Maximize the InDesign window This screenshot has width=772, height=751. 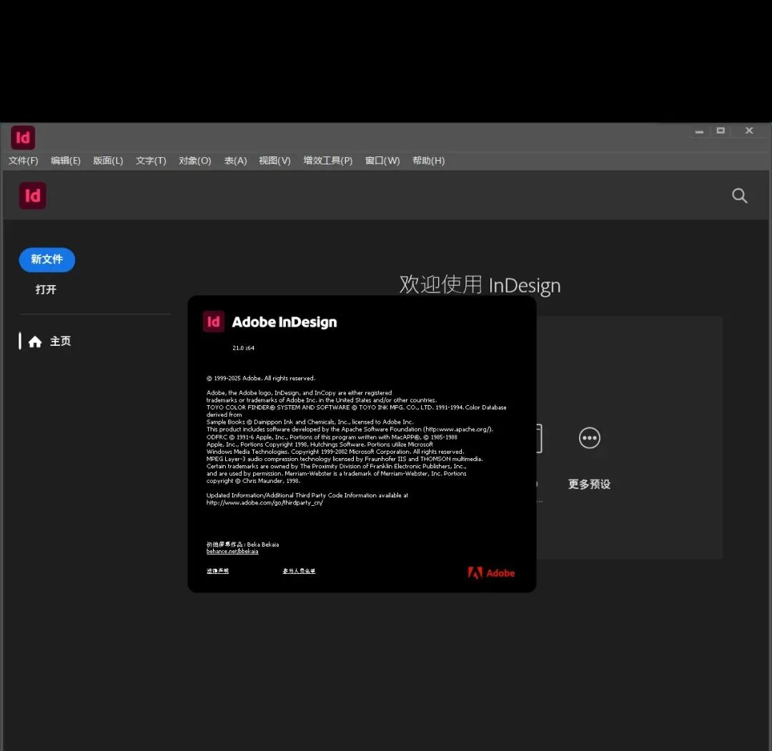pos(721,131)
